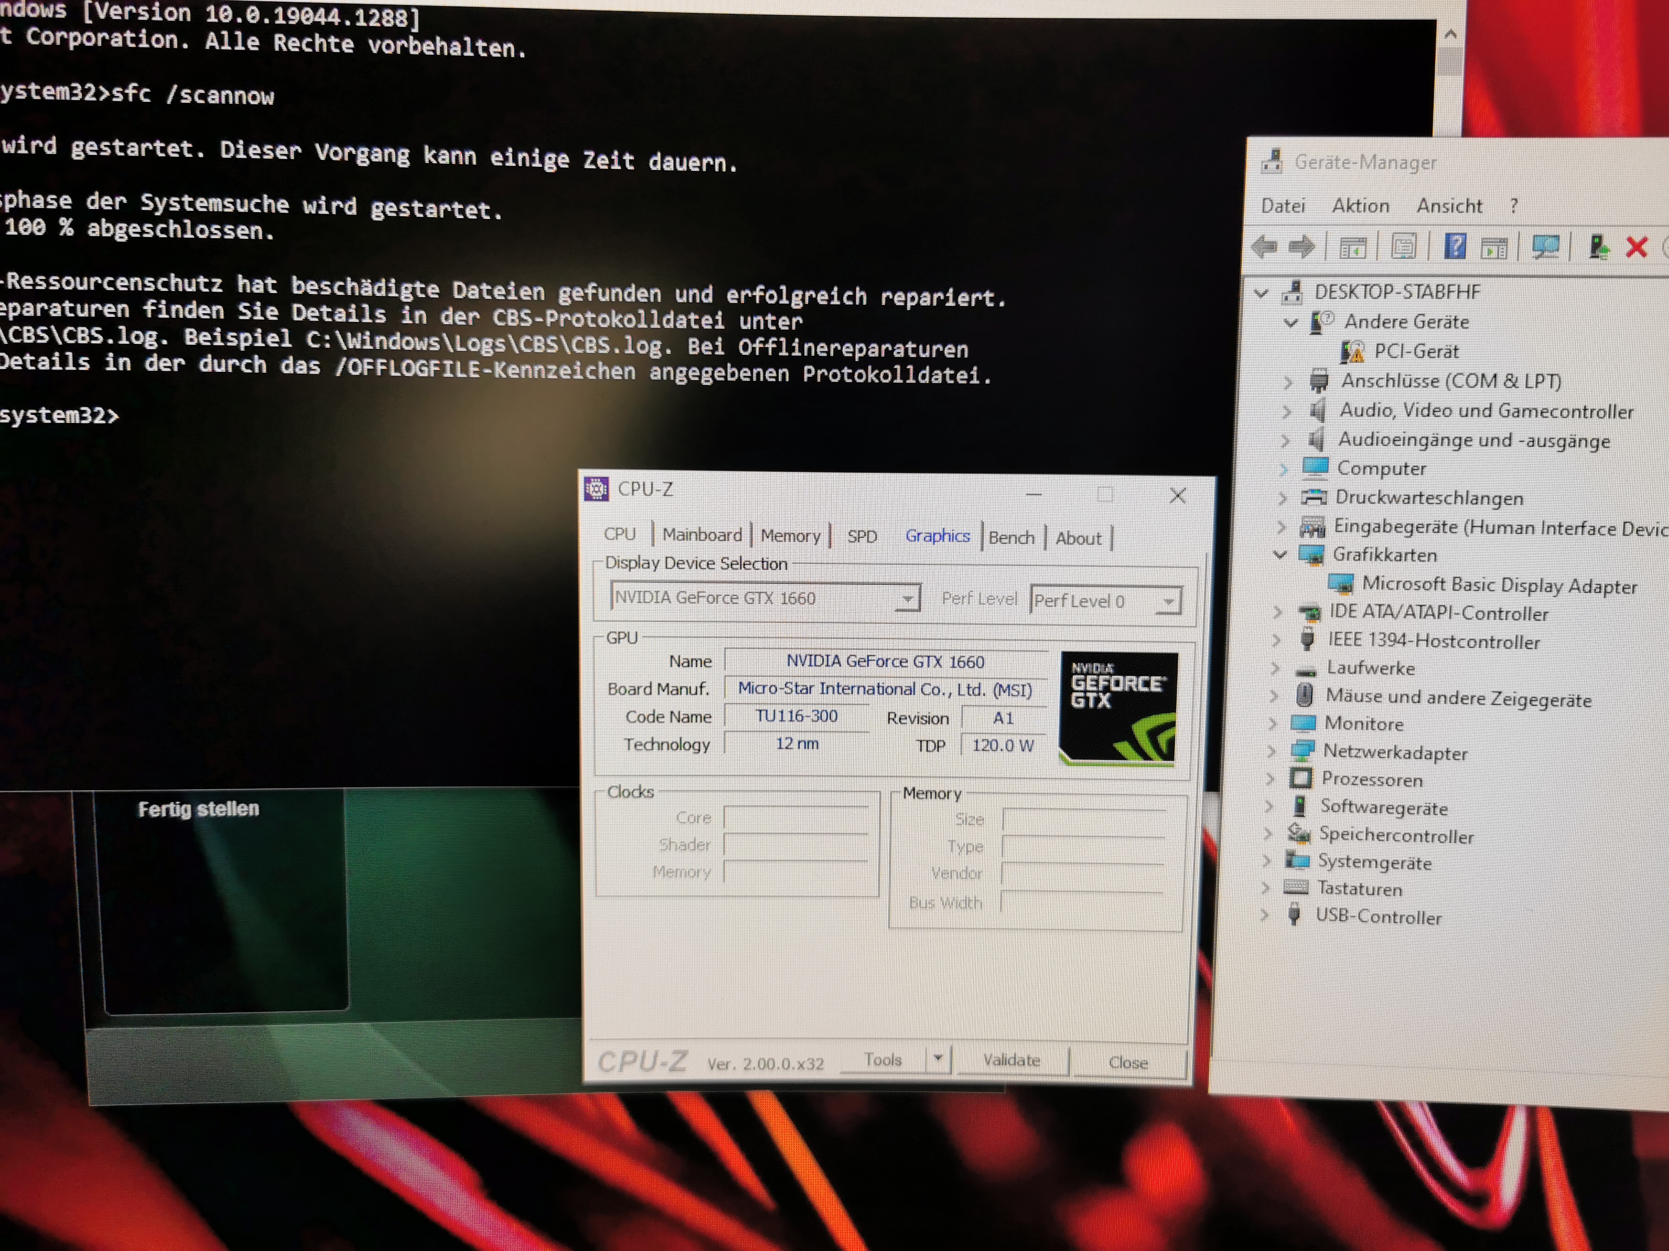Collapse the Grafikkarten tree node
The width and height of the screenshot is (1669, 1251).
pyautogui.click(x=1280, y=554)
